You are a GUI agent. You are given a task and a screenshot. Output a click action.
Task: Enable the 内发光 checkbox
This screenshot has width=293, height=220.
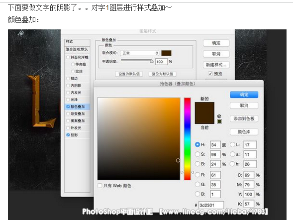coord(68,93)
